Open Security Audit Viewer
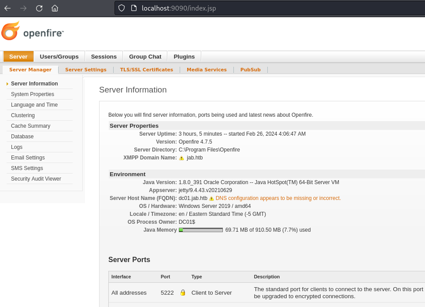The image size is (425, 307). tap(36, 178)
